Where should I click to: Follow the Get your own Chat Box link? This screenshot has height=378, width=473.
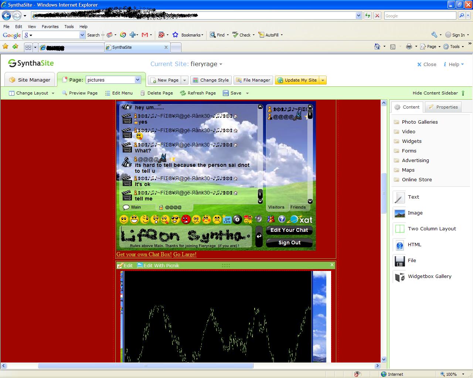[x=144, y=254]
